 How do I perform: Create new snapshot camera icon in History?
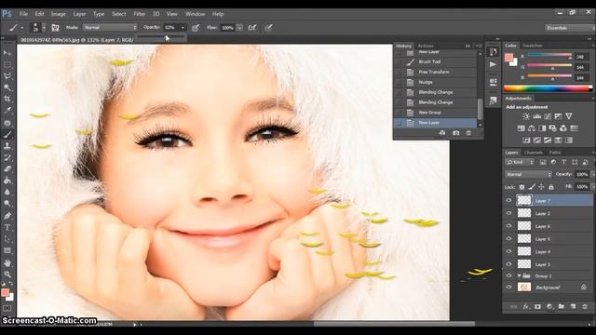[x=456, y=133]
